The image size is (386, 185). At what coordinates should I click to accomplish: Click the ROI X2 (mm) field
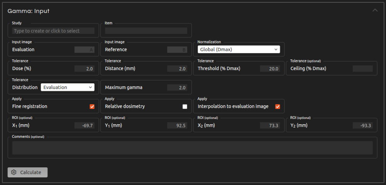click(x=270, y=125)
